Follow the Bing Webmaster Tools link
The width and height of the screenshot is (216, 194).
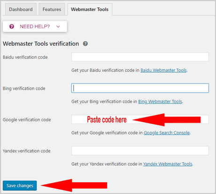point(160,101)
